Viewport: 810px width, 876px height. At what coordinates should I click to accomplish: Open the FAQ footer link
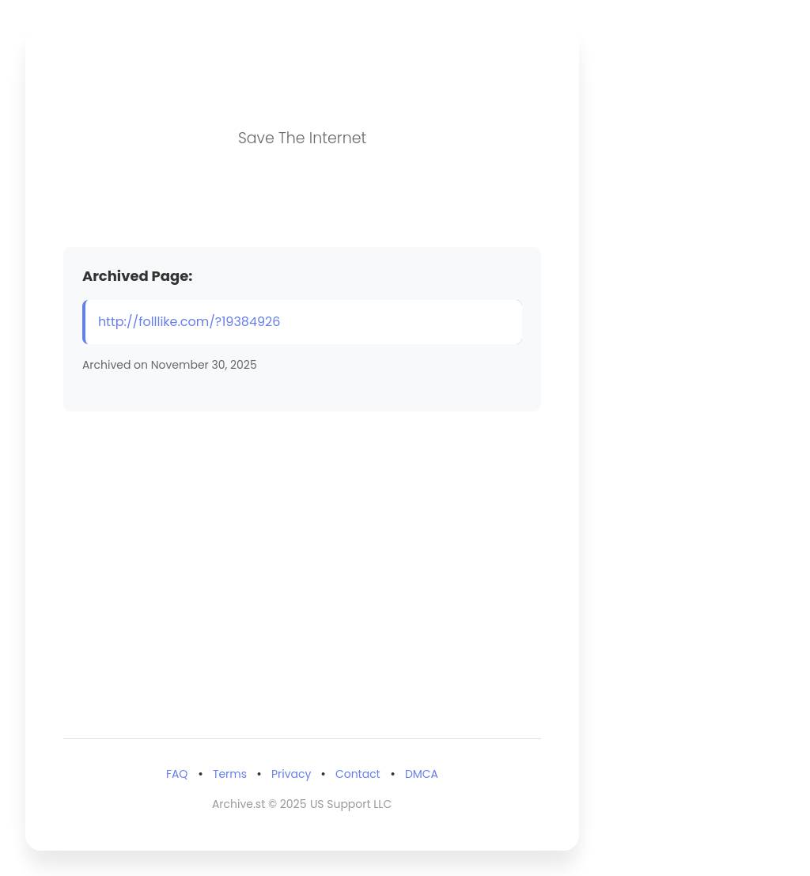176,774
